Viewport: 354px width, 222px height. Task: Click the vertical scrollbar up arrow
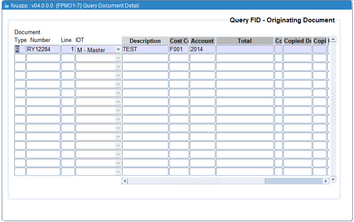pyautogui.click(x=333, y=39)
